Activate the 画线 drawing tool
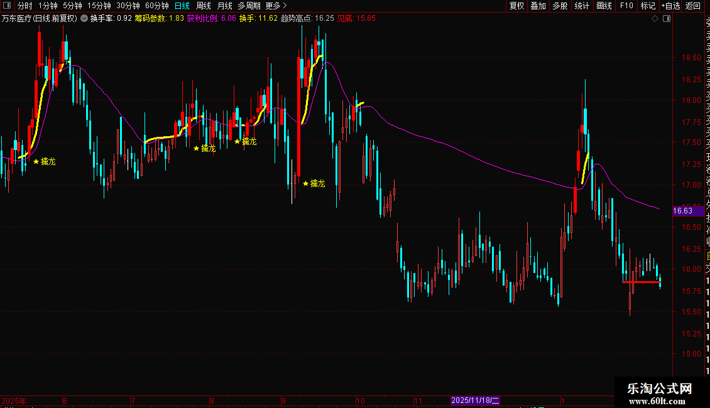710x408 pixels. tap(604, 6)
